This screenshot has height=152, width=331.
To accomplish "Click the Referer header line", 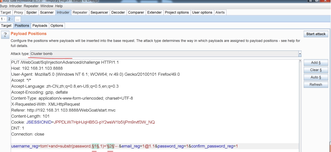I will 63,110.
